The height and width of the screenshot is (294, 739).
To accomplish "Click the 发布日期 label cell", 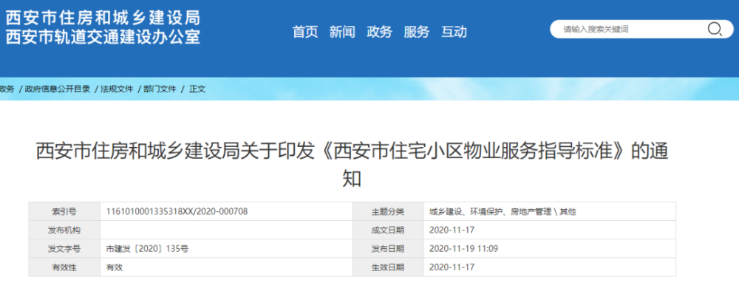I will (388, 249).
